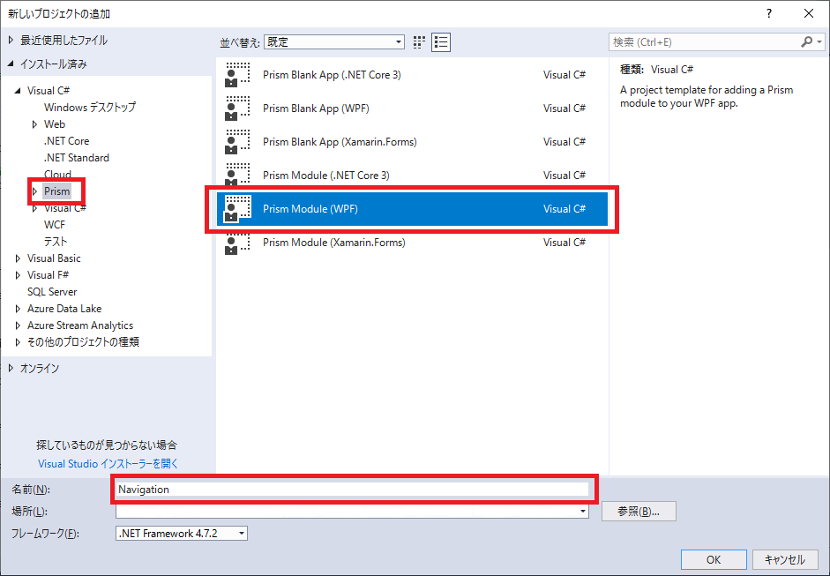Click the Prism Blank App (WPF) template icon

pyautogui.click(x=237, y=108)
